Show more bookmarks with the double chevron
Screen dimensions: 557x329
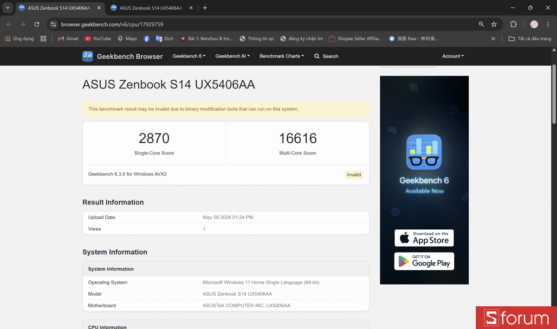point(493,38)
